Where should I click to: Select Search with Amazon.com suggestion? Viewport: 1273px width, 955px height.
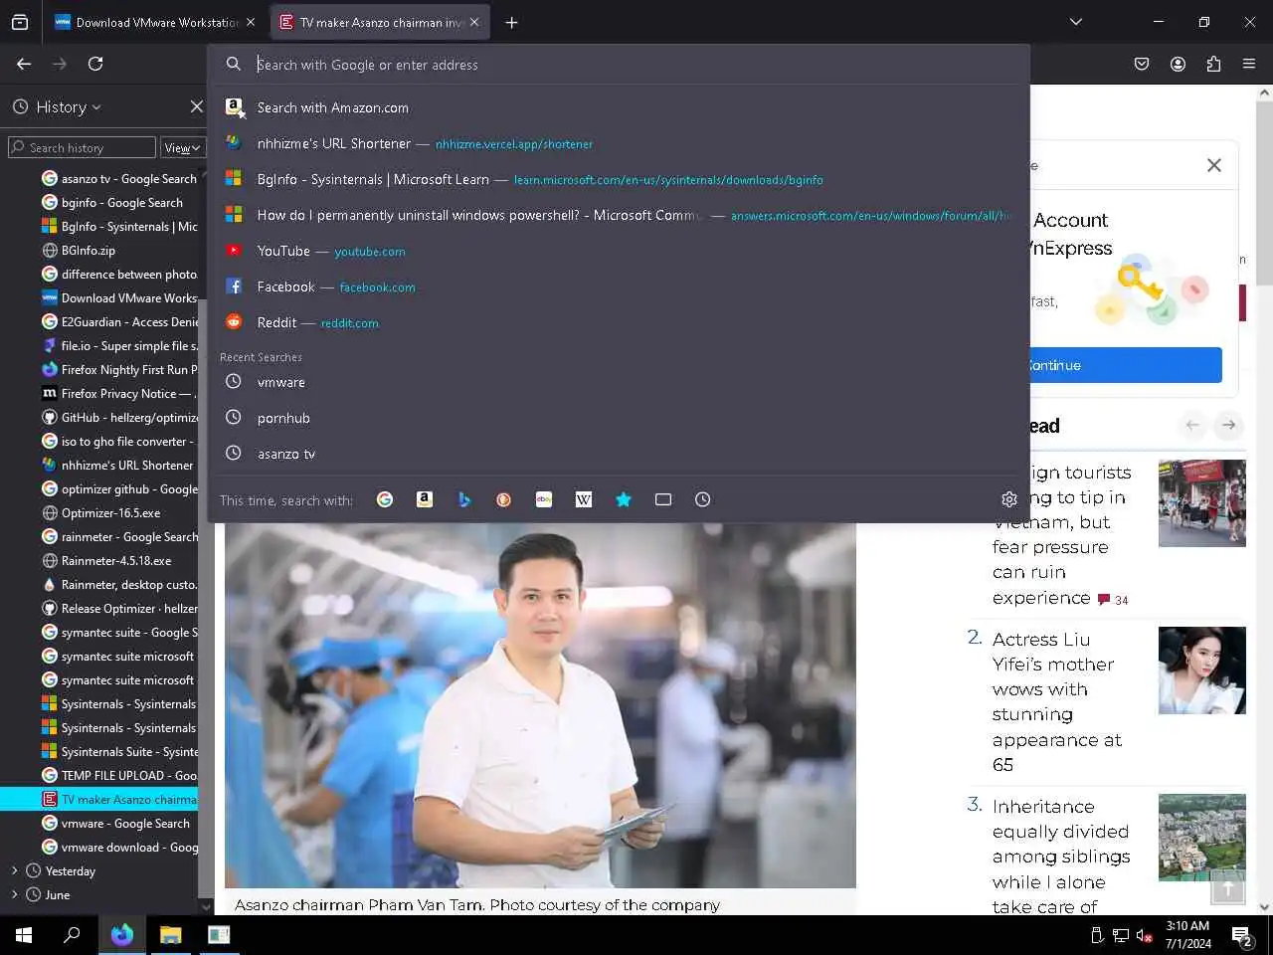[x=621, y=107]
